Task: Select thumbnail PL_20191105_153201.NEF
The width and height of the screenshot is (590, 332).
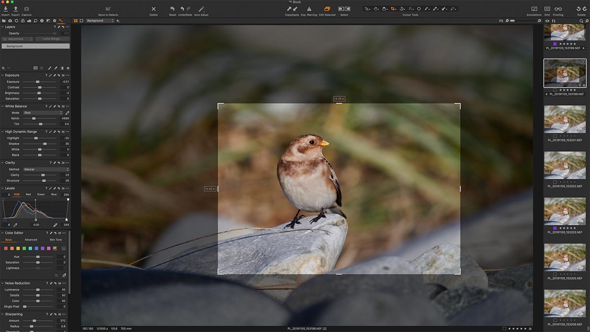Action: (x=564, y=118)
